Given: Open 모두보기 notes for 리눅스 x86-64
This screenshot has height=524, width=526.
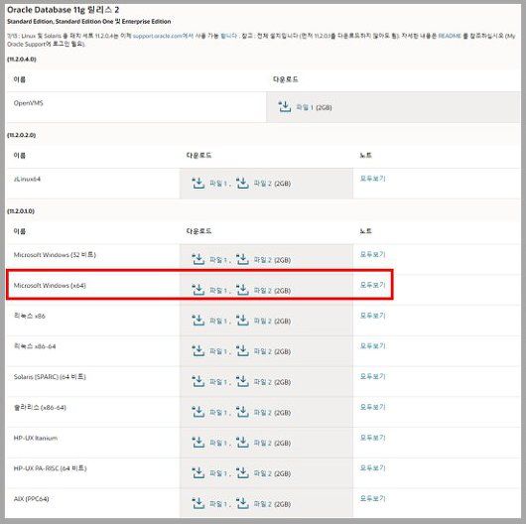Looking at the screenshot, I should [372, 346].
